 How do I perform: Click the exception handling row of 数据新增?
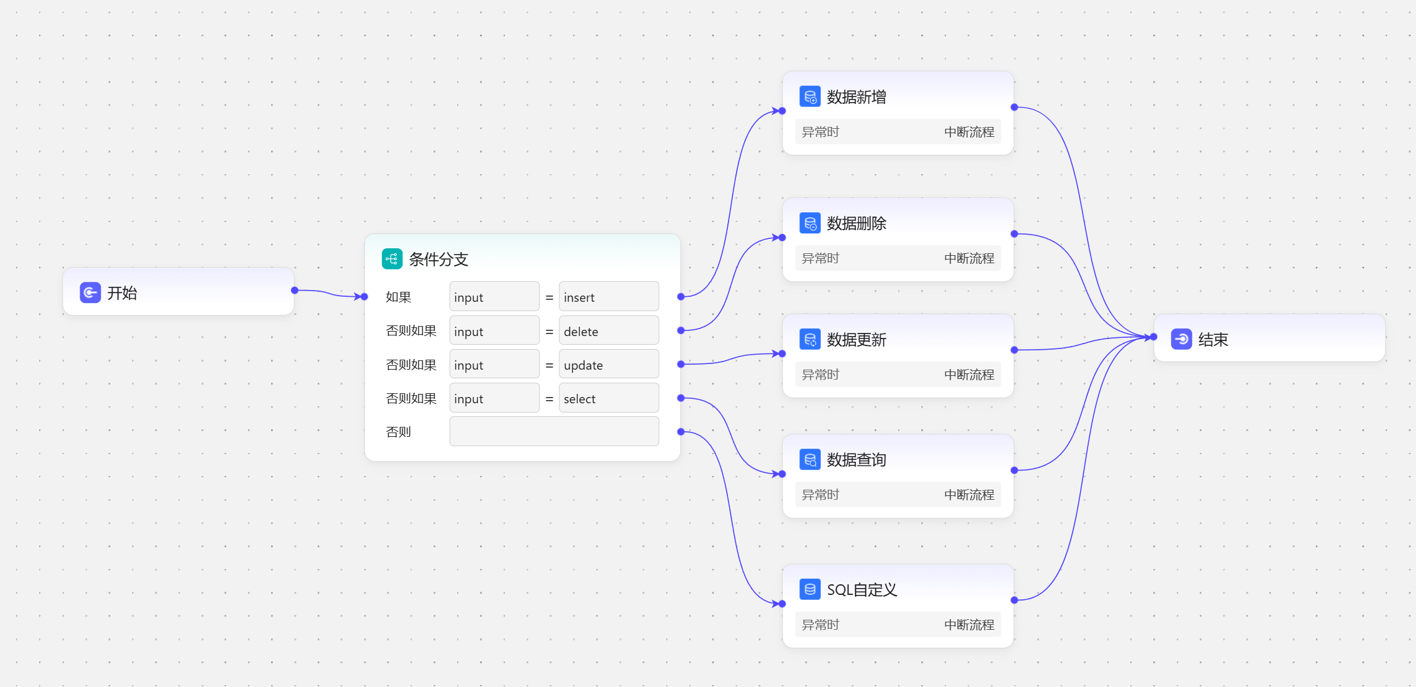897,132
